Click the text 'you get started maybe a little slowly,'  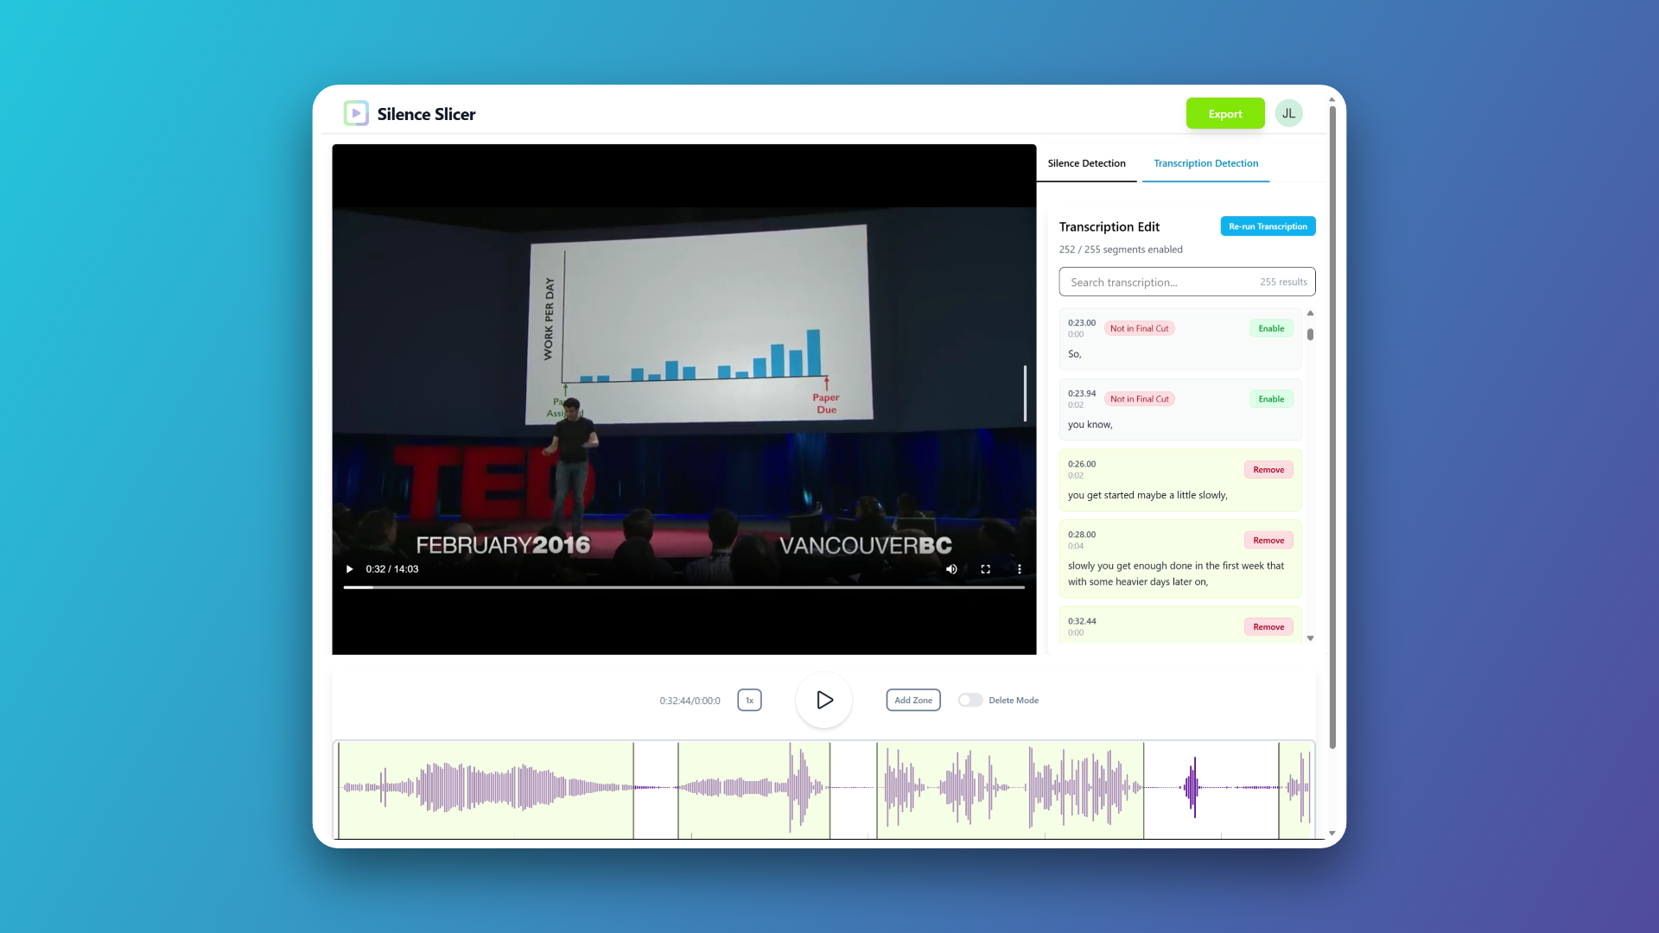(x=1147, y=495)
